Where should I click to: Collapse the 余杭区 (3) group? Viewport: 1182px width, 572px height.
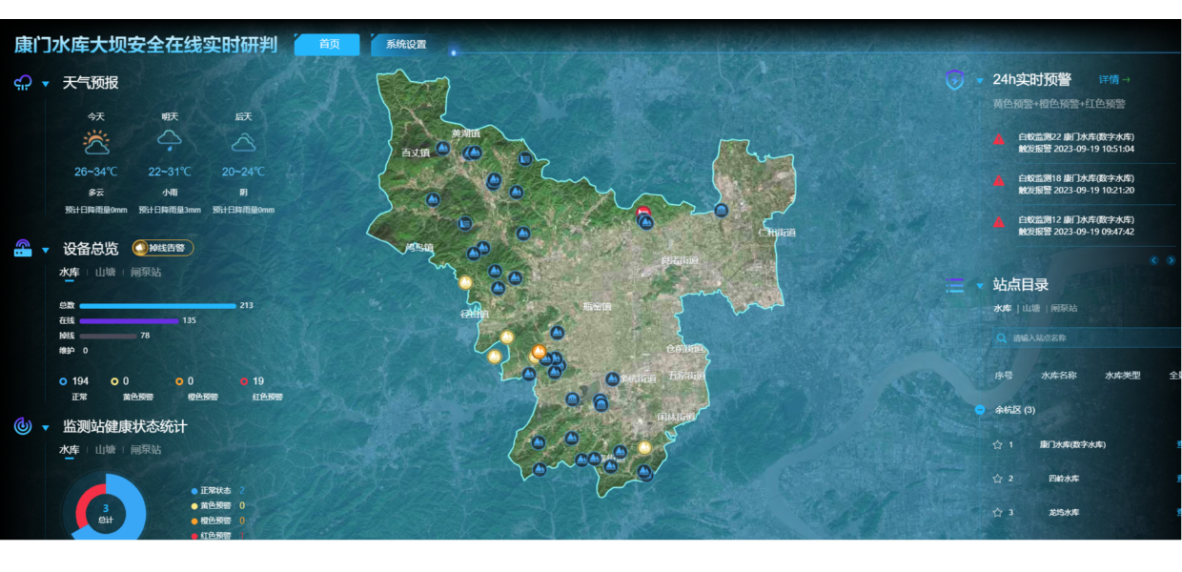click(x=980, y=410)
